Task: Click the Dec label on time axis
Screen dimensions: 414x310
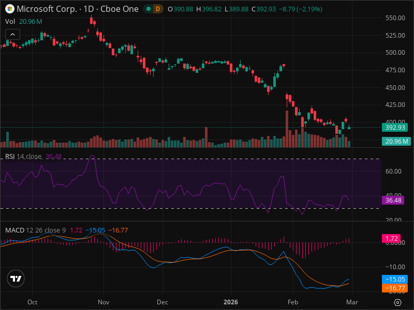Action: pos(162,302)
